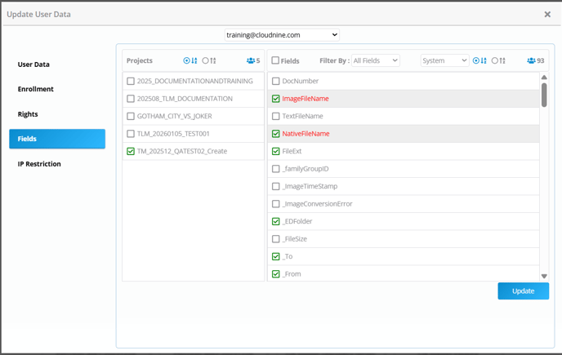Click the _ImageConversionError field label
The height and width of the screenshot is (355, 562).
click(x=317, y=204)
